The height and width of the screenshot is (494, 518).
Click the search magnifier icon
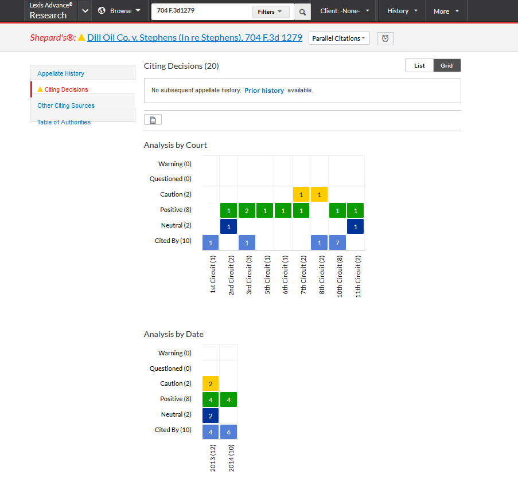coord(302,12)
